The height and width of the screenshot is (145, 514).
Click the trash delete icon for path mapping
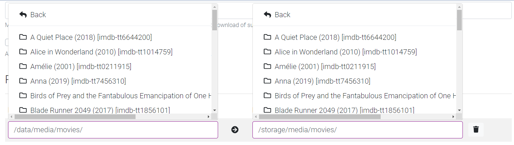(476, 129)
